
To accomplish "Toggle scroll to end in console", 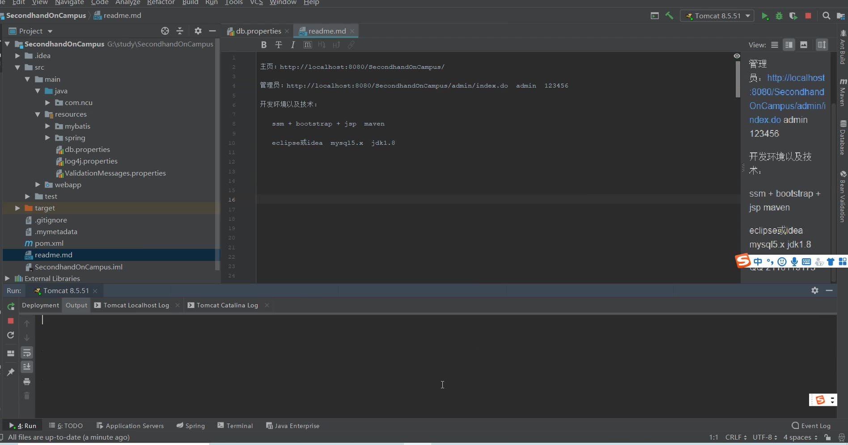I will click(27, 367).
